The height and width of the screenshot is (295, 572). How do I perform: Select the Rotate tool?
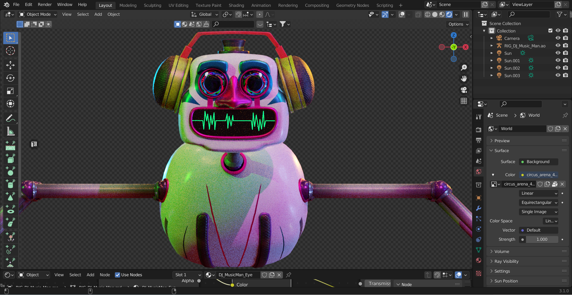click(10, 78)
